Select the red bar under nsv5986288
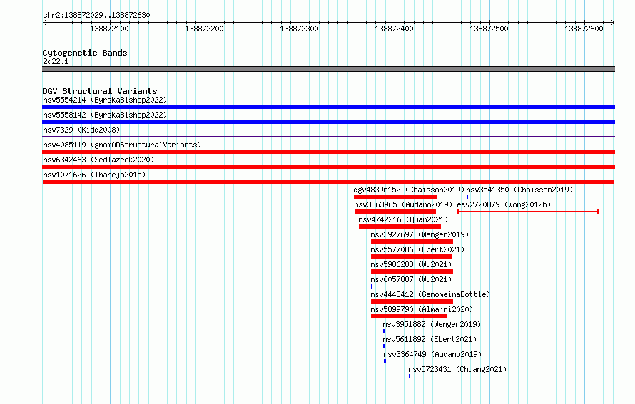Screen dimensions: 635x404 click(412, 271)
